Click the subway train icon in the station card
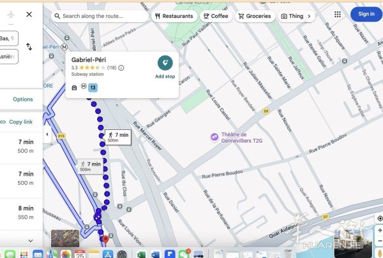Viewport: 383px width, 258px height. tap(74, 87)
